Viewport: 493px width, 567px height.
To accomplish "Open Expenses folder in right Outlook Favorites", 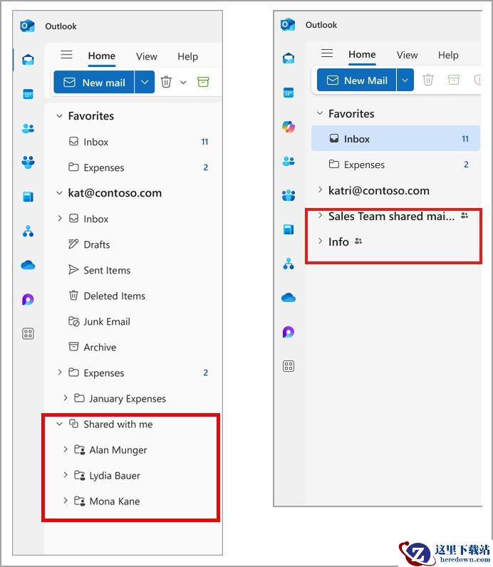I will pyautogui.click(x=395, y=165).
